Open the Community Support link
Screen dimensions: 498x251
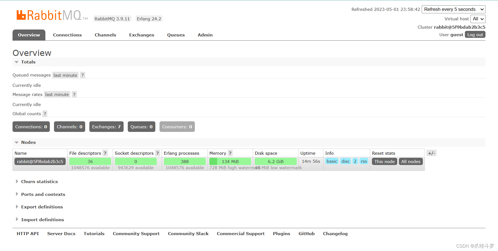coord(136,233)
